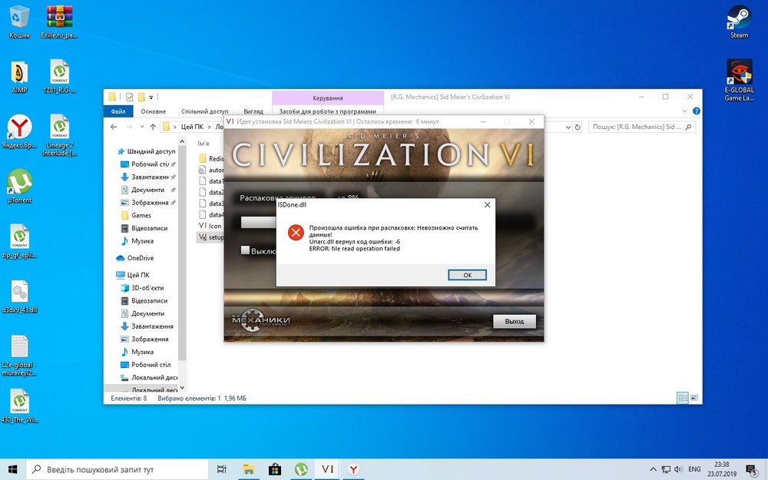Image resolution: width=768 pixels, height=480 pixels.
Task: Open the µTorrent desktop icon
Action: 19,184
